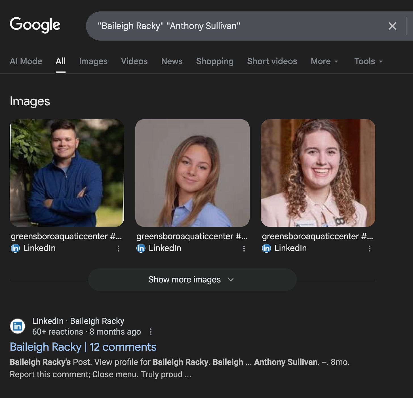The height and width of the screenshot is (398, 413).
Task: Select the All results tab
Action: point(60,61)
